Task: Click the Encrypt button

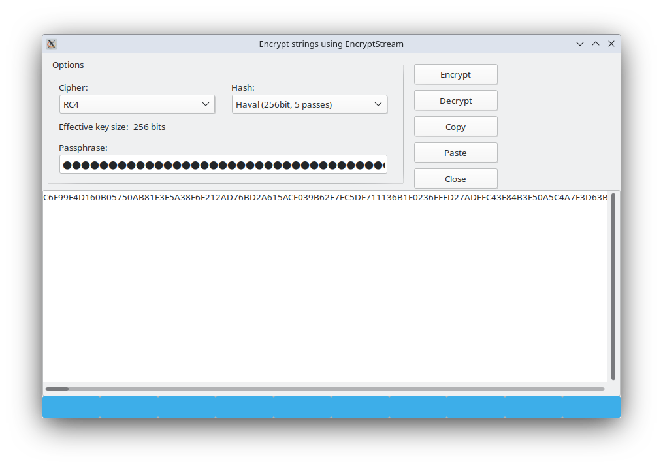Action: pyautogui.click(x=456, y=74)
